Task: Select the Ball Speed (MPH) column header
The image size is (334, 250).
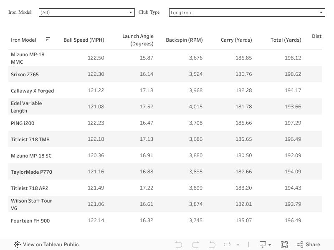Action: click(x=83, y=40)
